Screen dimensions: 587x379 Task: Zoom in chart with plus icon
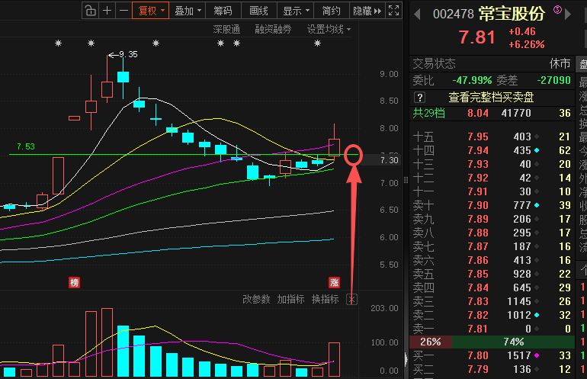click(107, 11)
